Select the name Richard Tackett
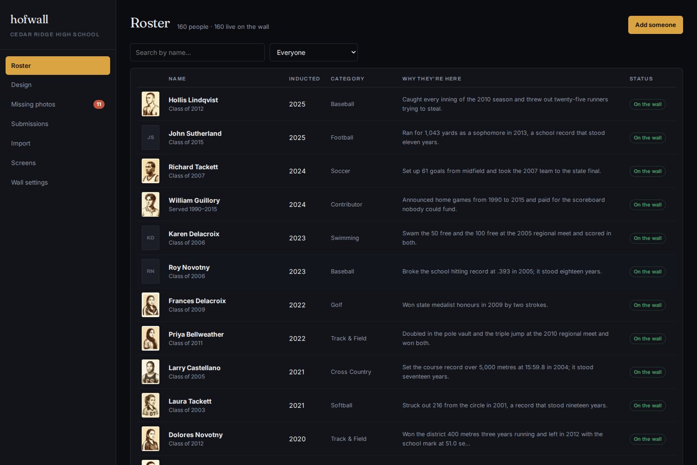697x465 pixels. coord(193,167)
